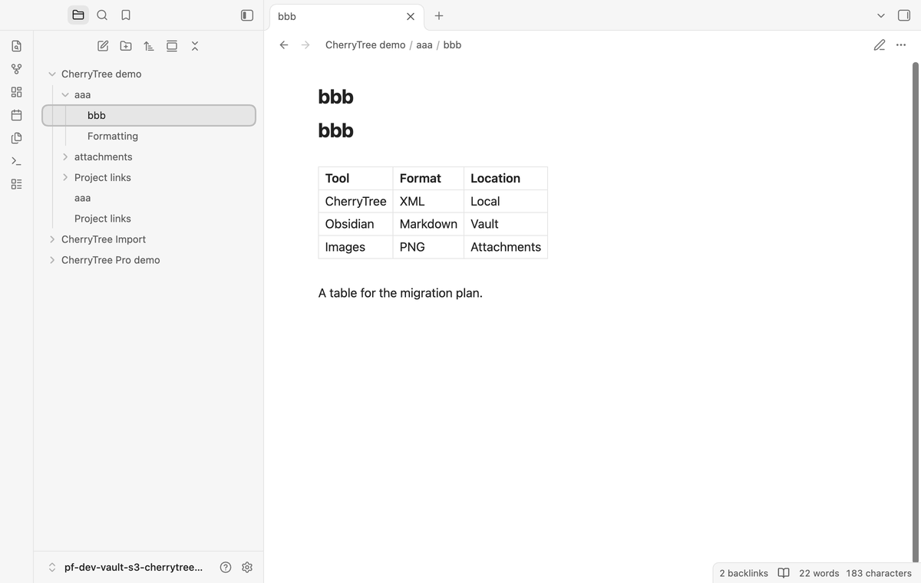
Task: Click the Location column header
Action: (x=506, y=178)
